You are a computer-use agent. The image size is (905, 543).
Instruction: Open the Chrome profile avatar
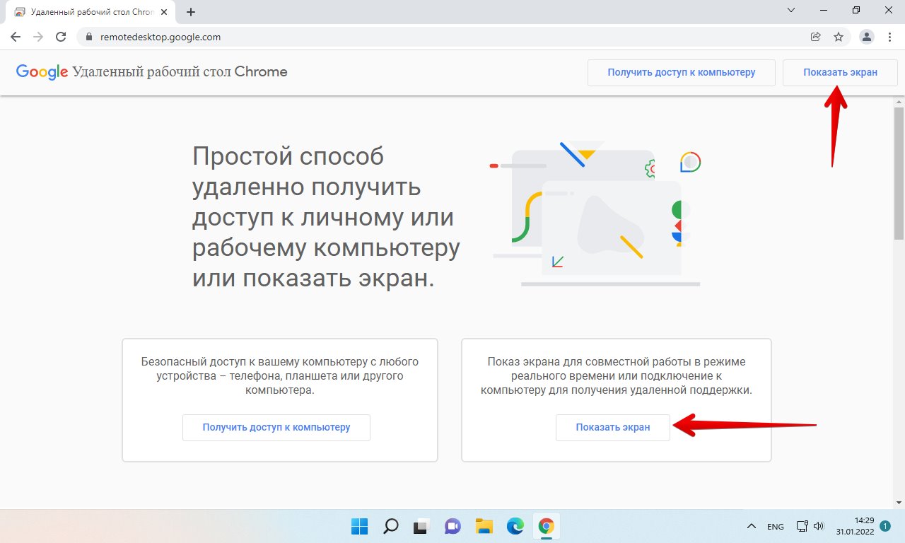pos(866,37)
